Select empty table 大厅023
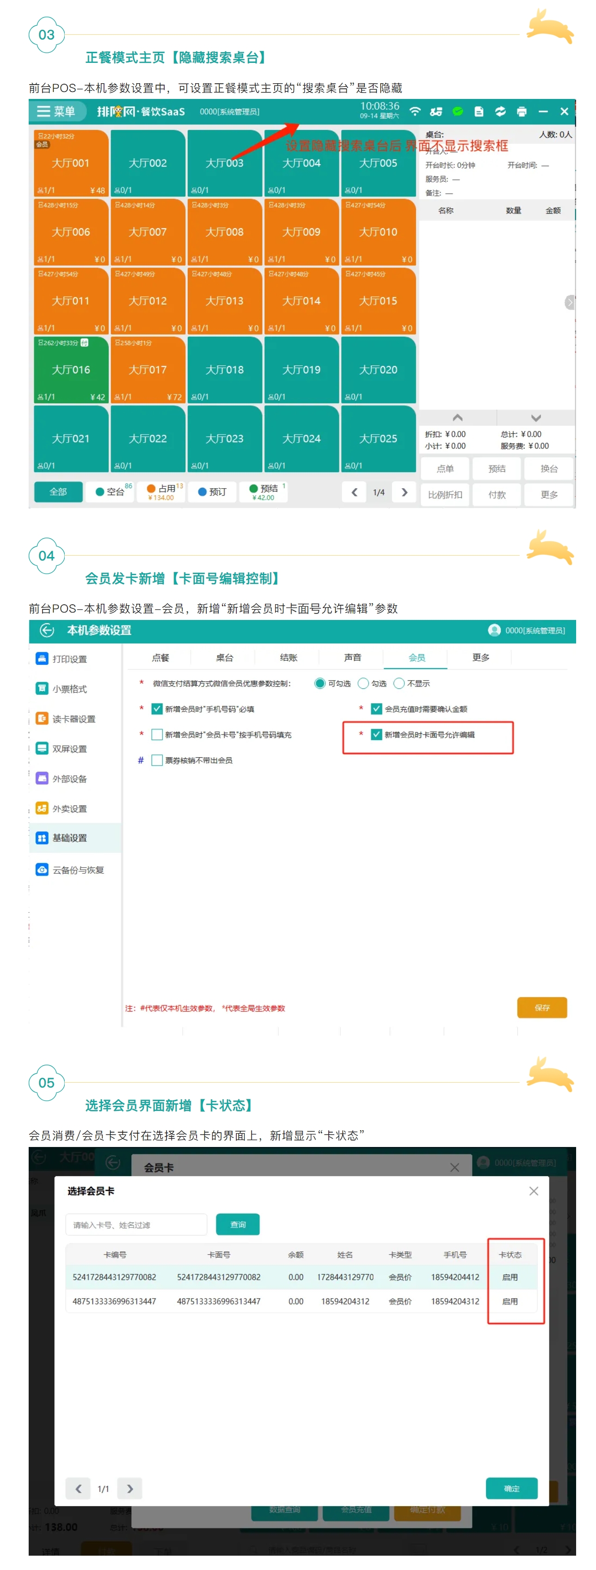Screen dimensions: 596x1570 click(x=224, y=438)
